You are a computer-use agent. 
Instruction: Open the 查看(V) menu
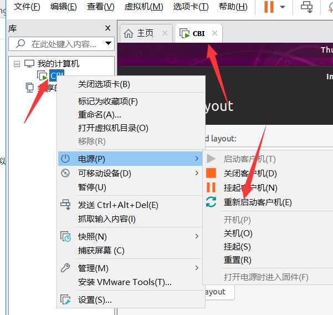(100, 7)
